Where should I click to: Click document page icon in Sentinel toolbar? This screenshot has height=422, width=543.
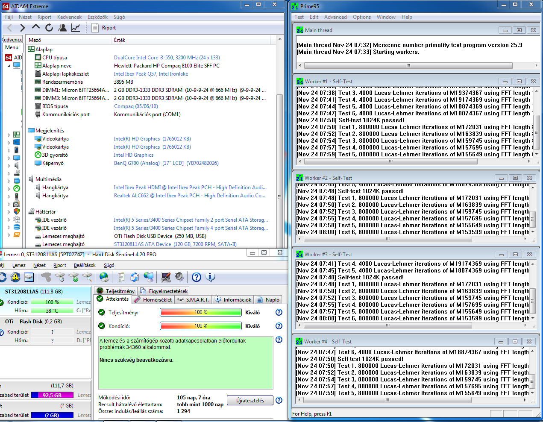pyautogui.click(x=121, y=277)
